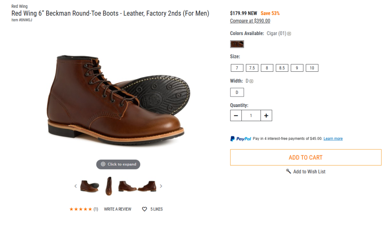This screenshot has width=388, height=230.
Task: Show previous thumbnails with left arrow
Action: 76,186
